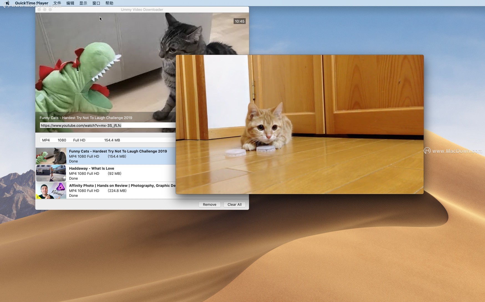Open the 显示 menu

tap(83, 3)
